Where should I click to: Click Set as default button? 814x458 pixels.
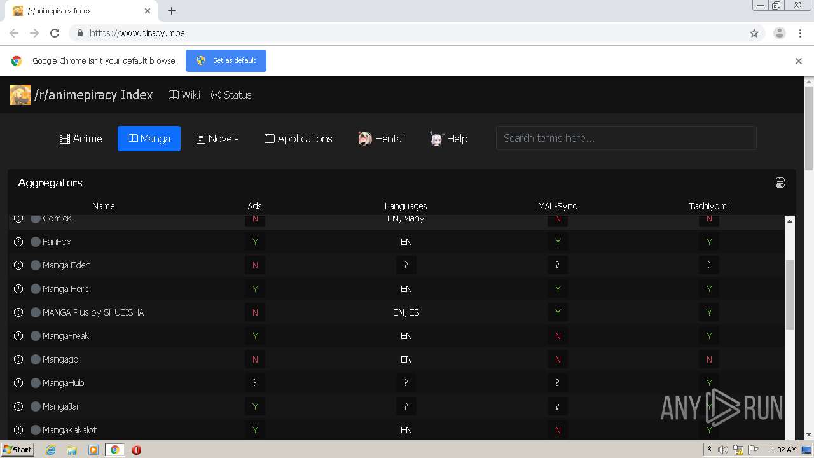click(x=226, y=60)
